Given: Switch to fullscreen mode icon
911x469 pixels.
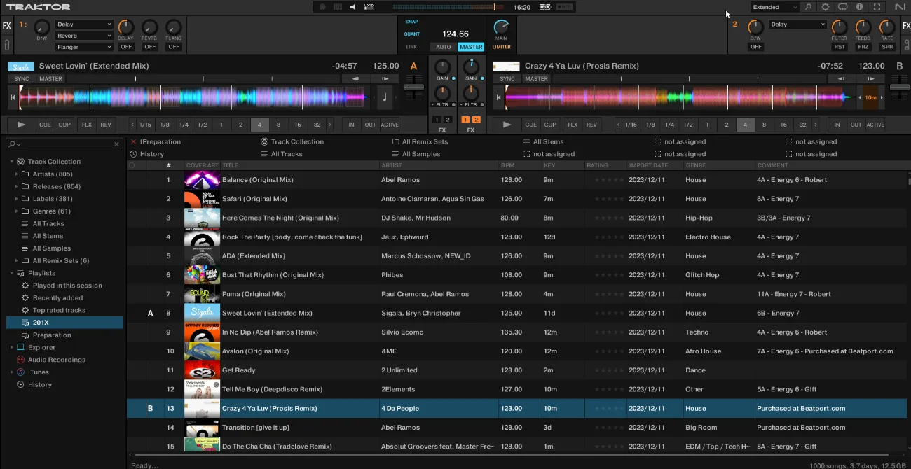Looking at the screenshot, I should (x=877, y=7).
